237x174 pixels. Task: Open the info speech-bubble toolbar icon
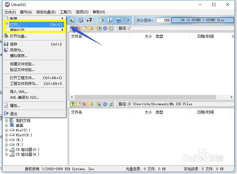coord(110,20)
